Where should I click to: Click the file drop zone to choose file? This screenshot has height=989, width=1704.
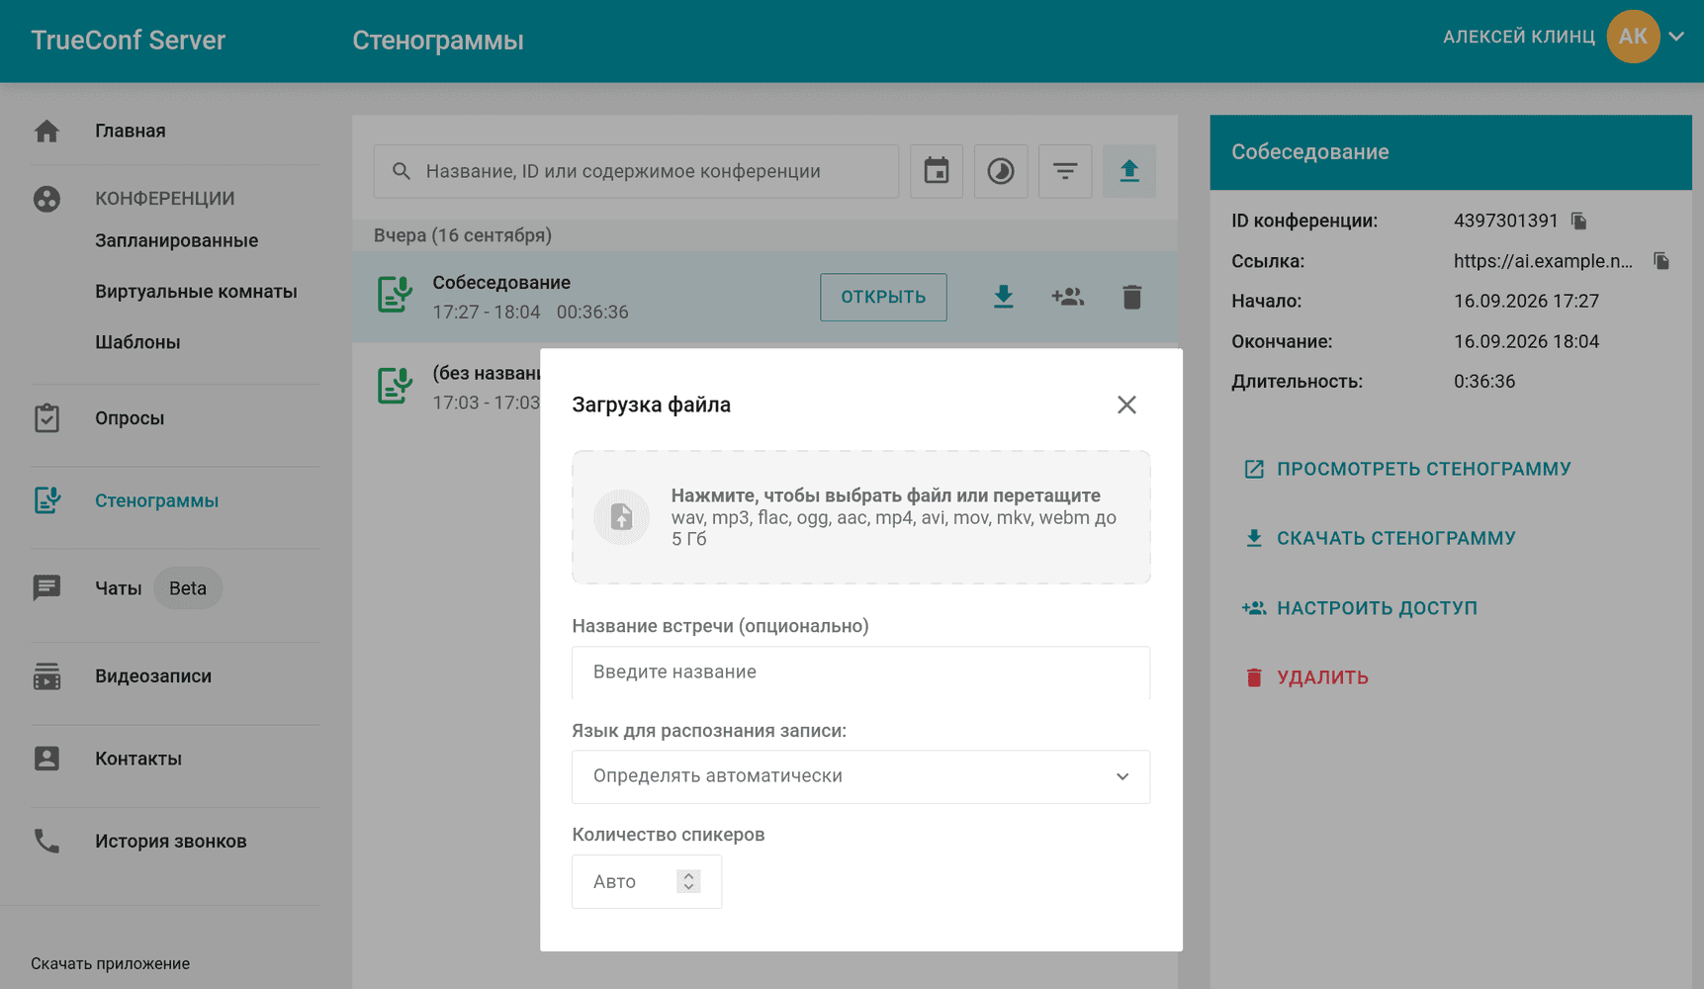pos(860,517)
